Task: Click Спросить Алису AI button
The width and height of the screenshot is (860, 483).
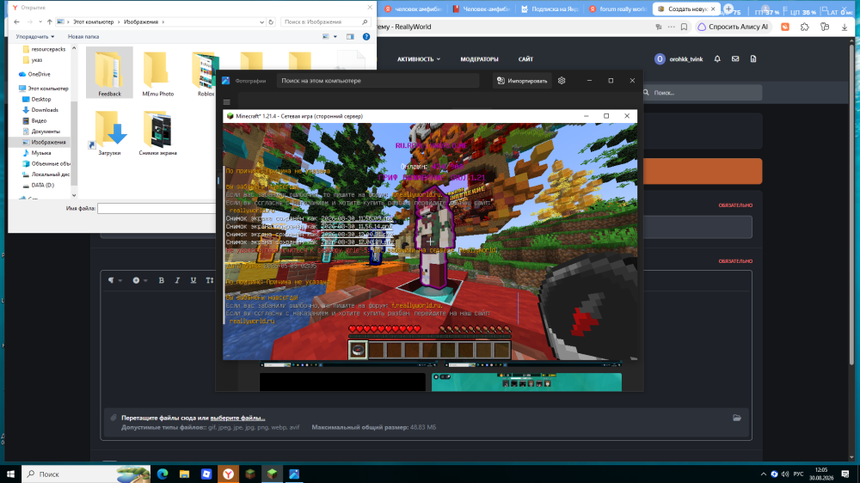Action: tap(734, 27)
